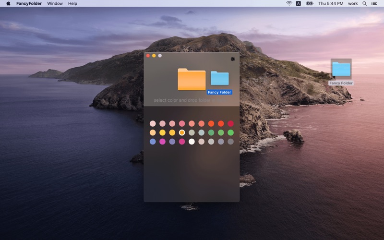Choose the magenta-purple color swatch
The image size is (384, 240).
click(x=162, y=142)
